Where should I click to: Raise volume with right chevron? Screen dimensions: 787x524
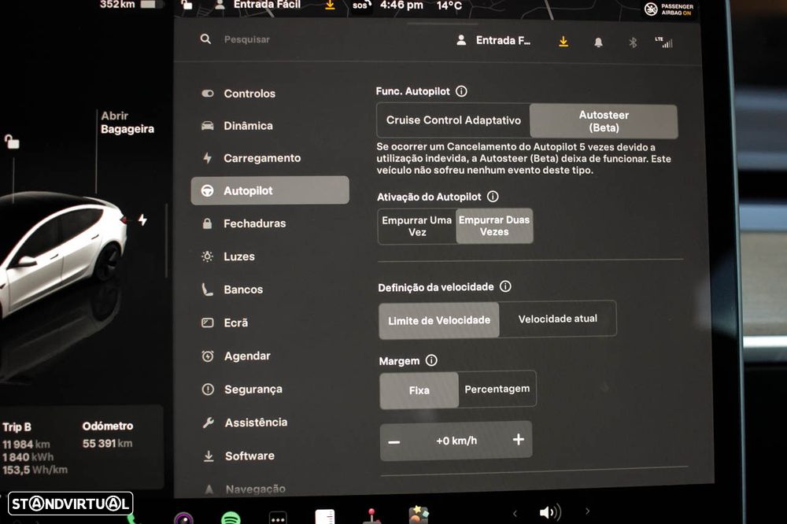(x=587, y=511)
